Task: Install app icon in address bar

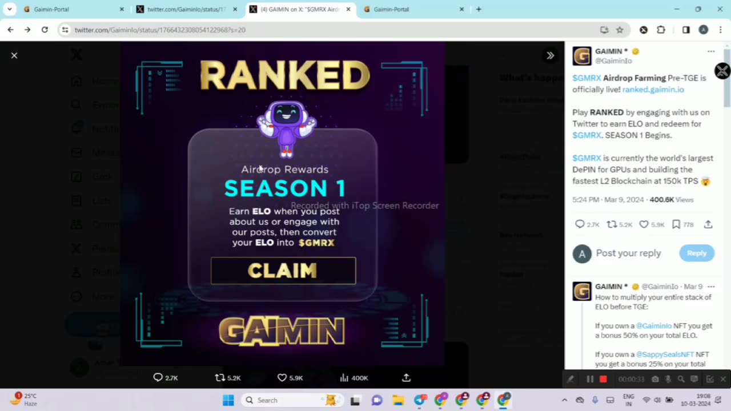Action: tap(604, 30)
